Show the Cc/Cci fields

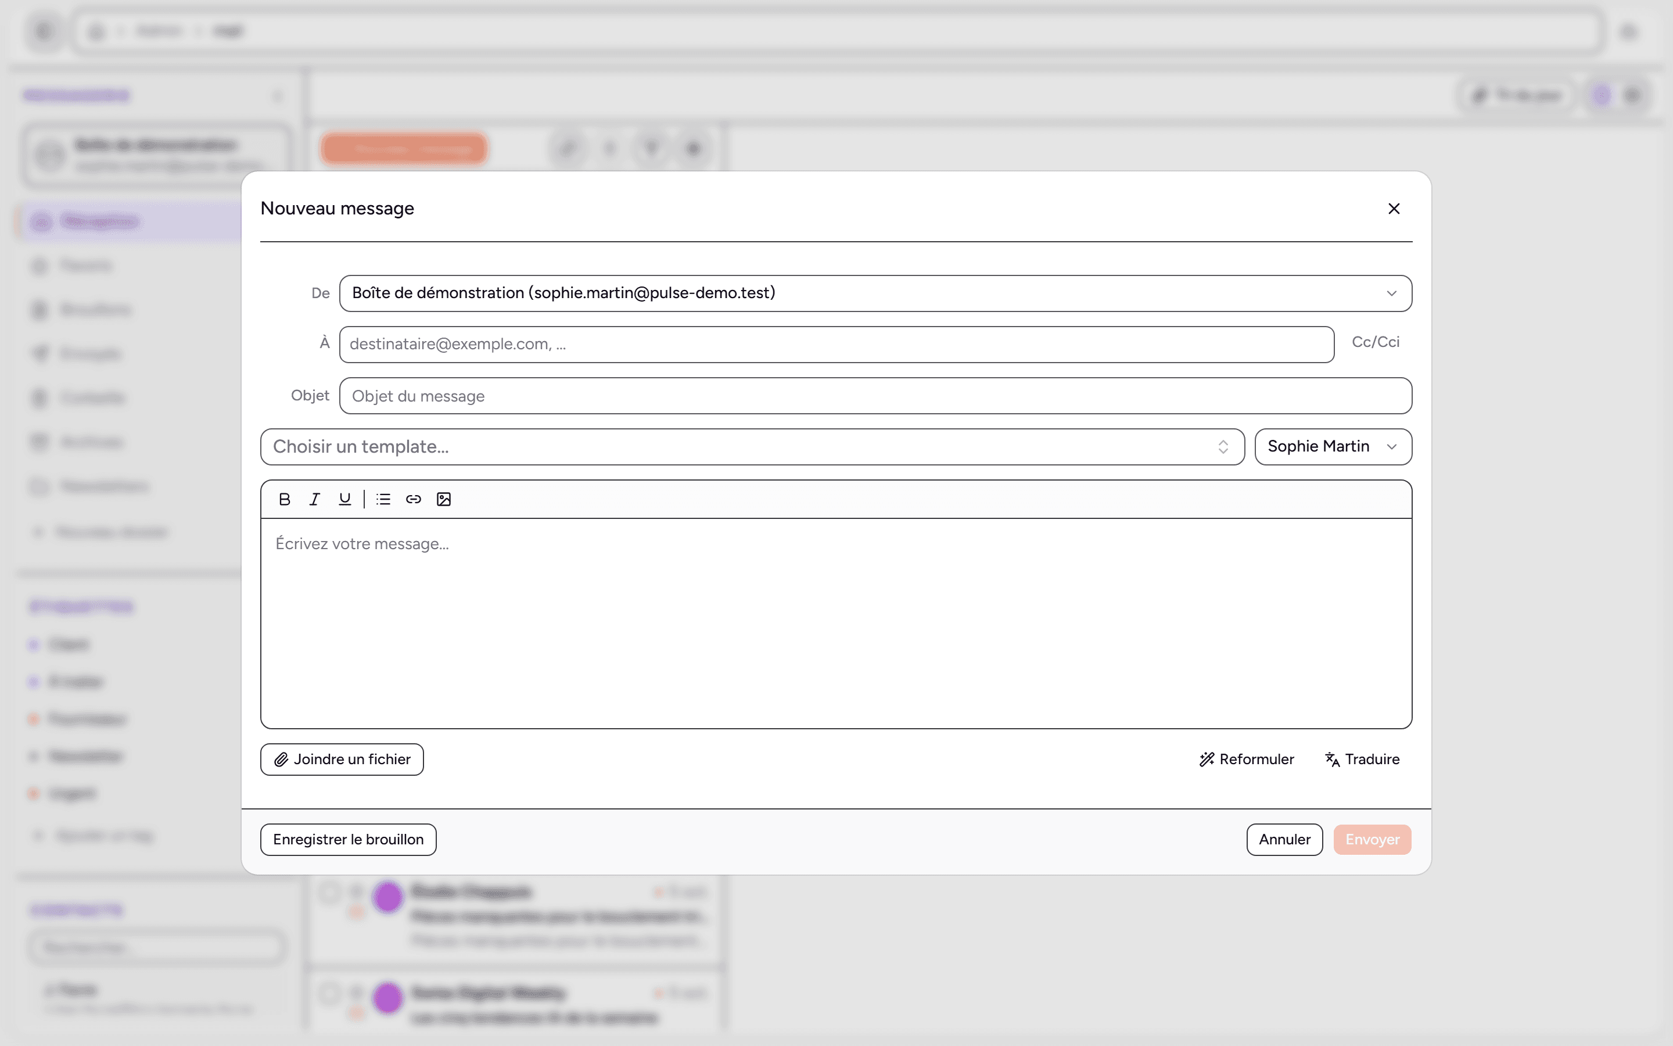(x=1375, y=342)
